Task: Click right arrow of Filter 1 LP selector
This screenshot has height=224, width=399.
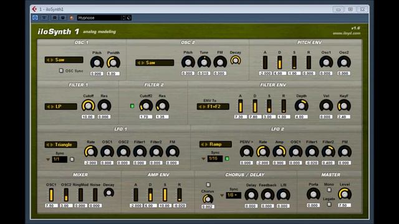Action: click(x=52, y=106)
